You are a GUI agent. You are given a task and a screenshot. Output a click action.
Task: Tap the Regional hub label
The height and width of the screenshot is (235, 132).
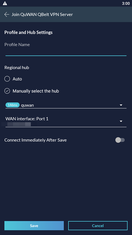(x=17, y=68)
